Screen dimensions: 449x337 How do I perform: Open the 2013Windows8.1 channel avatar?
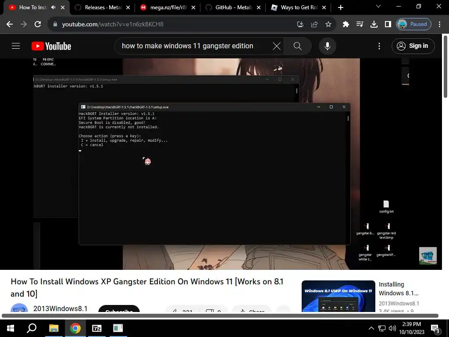[19, 308]
